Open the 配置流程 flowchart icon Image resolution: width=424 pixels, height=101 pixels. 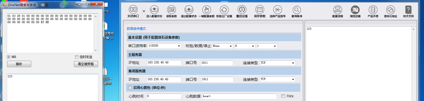[x=338, y=10]
